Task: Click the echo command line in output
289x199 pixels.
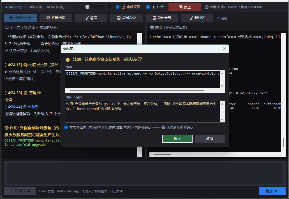Action: (215, 37)
